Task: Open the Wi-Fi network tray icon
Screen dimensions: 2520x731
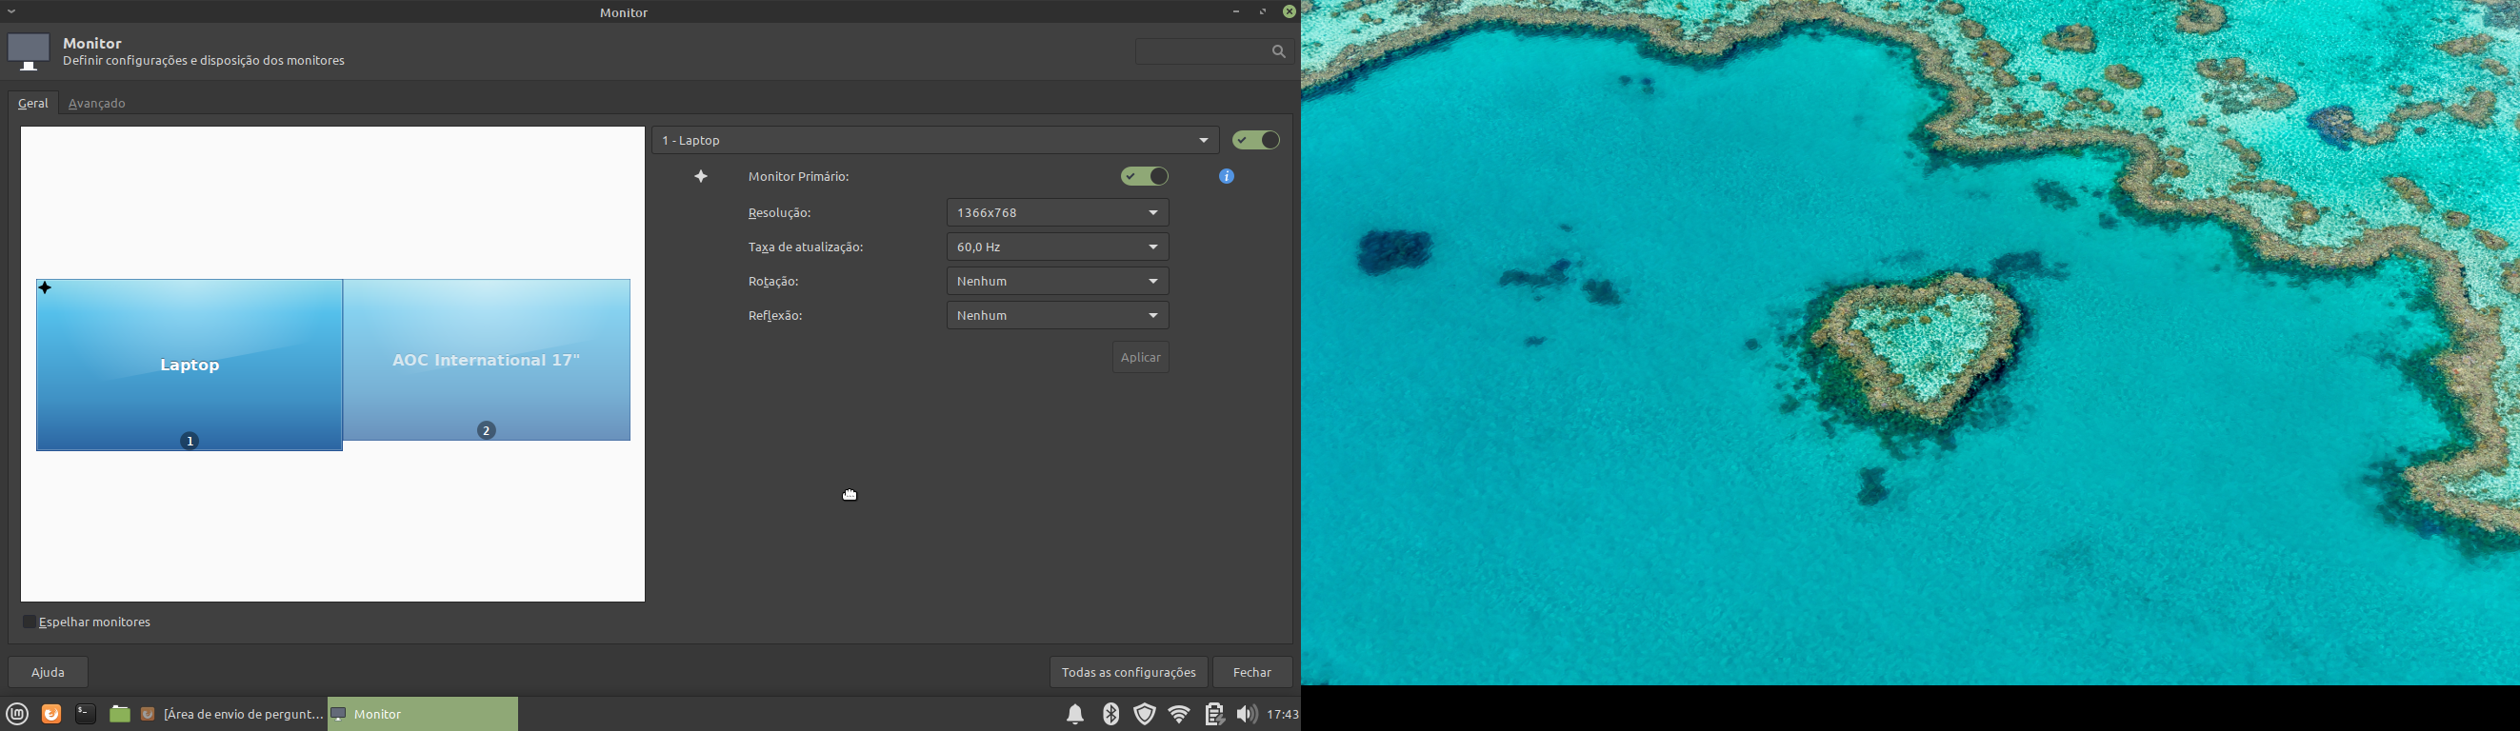Action: (x=1179, y=715)
